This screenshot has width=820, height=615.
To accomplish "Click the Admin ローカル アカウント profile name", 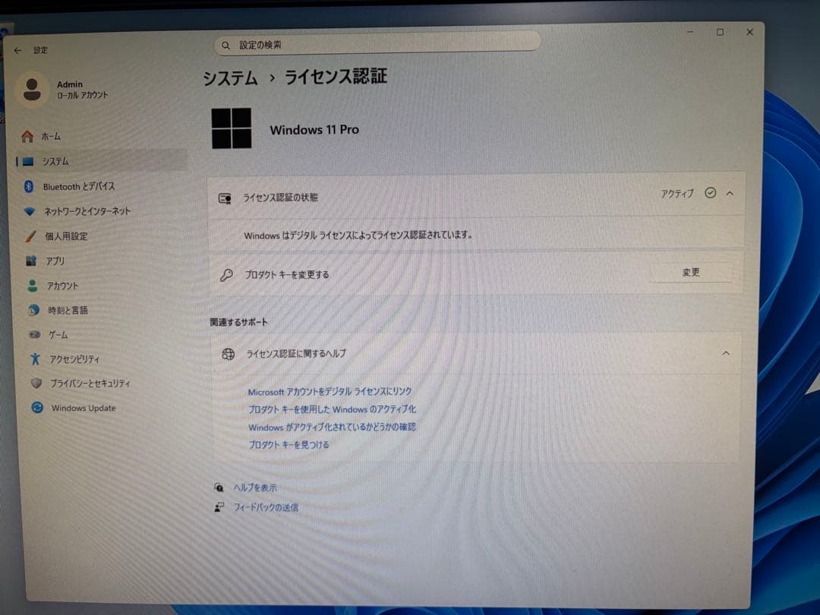I will (82, 90).
